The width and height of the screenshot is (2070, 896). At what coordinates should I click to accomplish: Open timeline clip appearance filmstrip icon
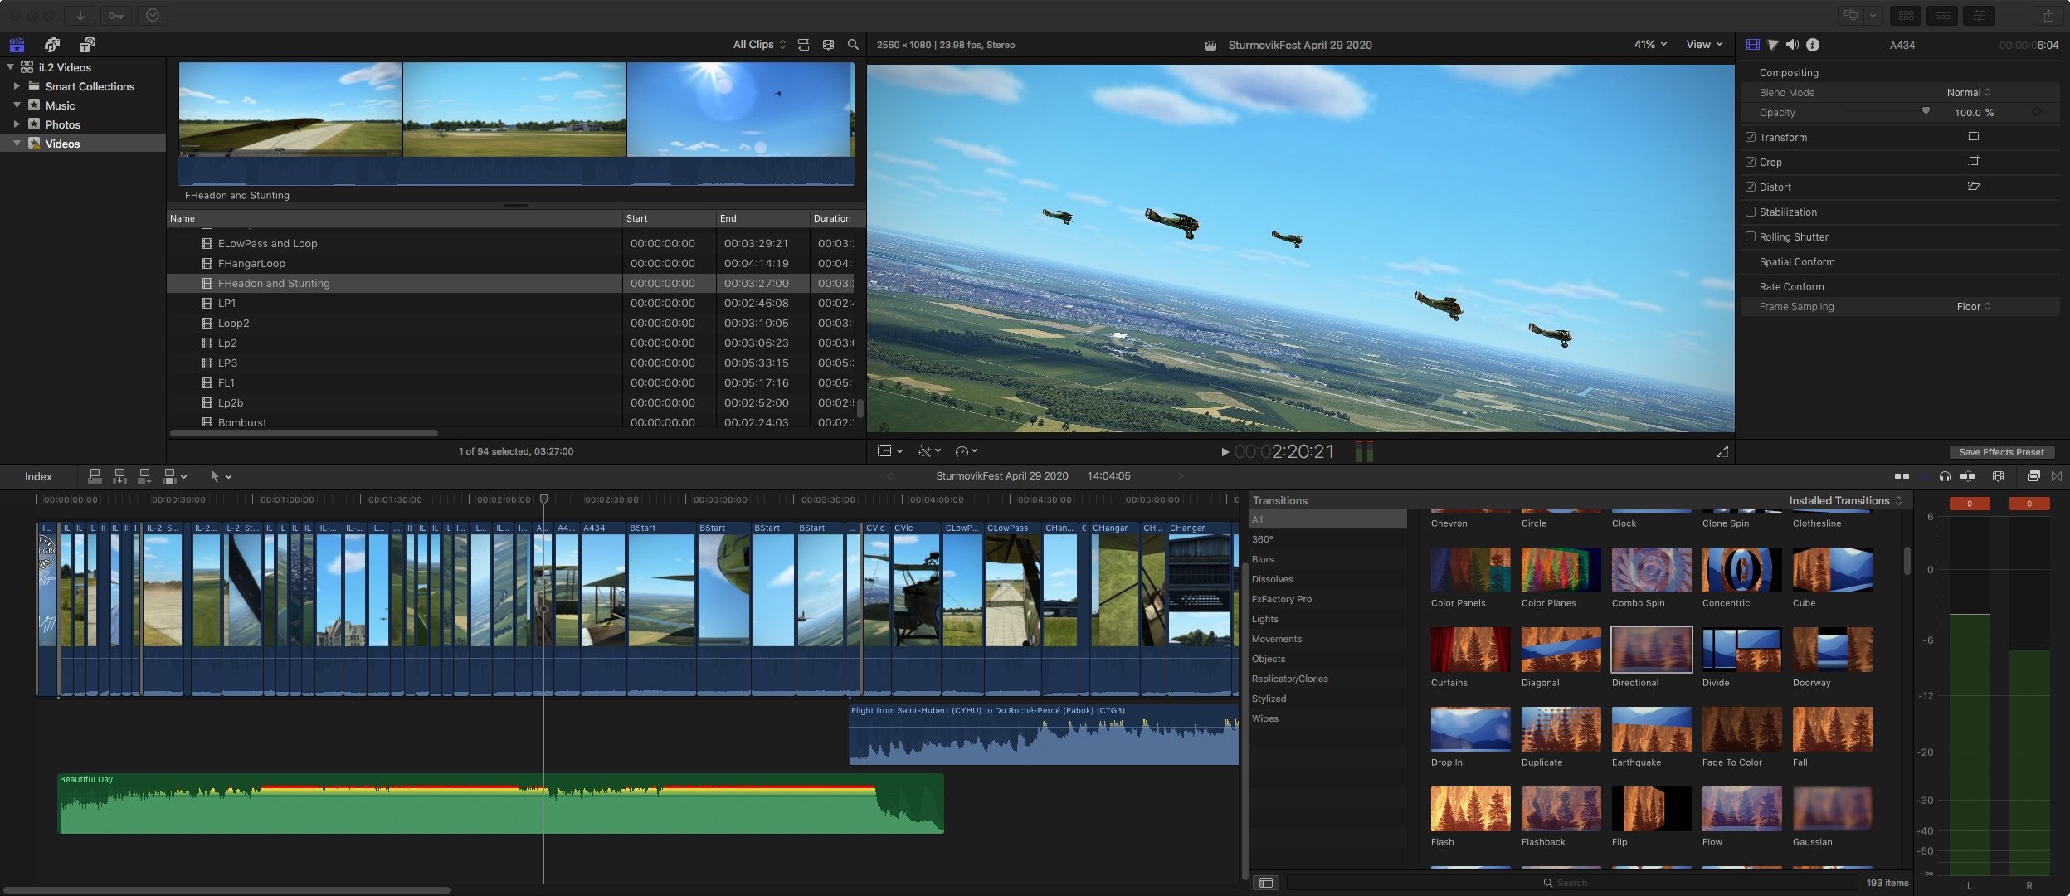[x=1998, y=476]
